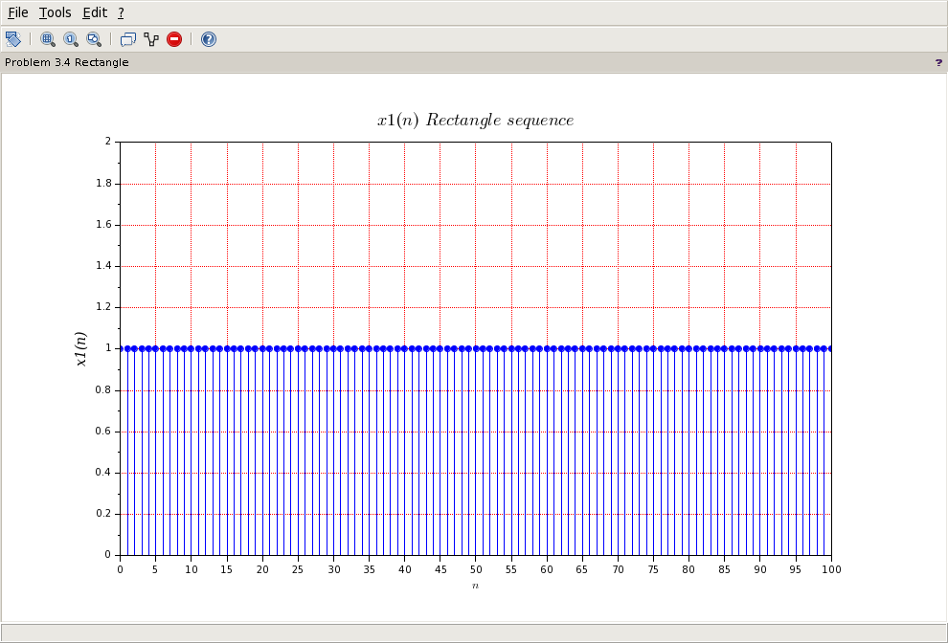The width and height of the screenshot is (948, 643).
Task: Activate the Rotate 3D view tool
Action: click(x=13, y=39)
